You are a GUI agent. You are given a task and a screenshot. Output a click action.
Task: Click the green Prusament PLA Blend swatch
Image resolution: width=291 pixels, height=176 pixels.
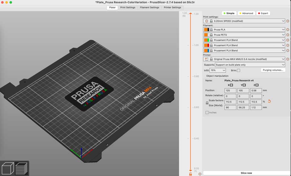point(206,40)
